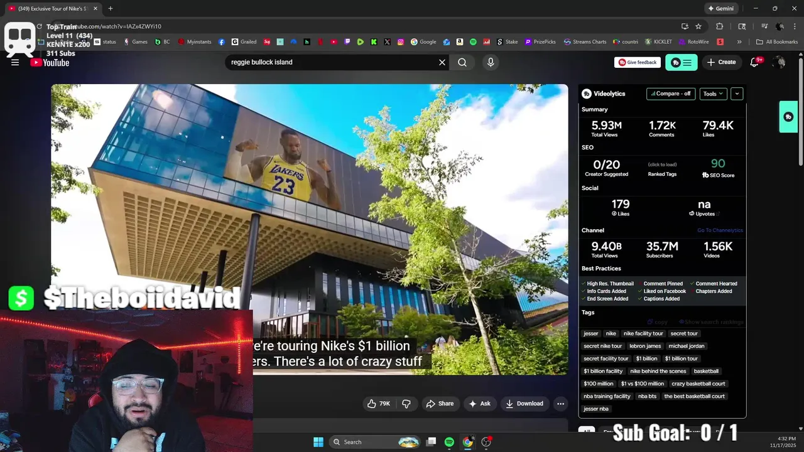This screenshot has height=452, width=804.
Task: Select the nba training facility tag
Action: point(607,396)
